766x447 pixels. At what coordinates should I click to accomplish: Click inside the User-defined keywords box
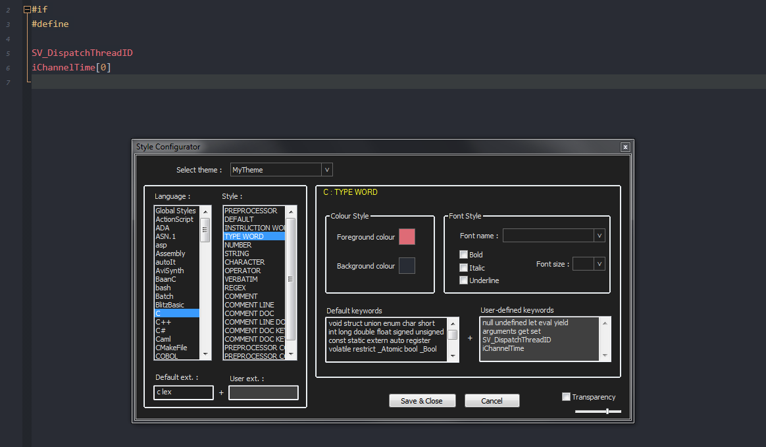tap(540, 339)
